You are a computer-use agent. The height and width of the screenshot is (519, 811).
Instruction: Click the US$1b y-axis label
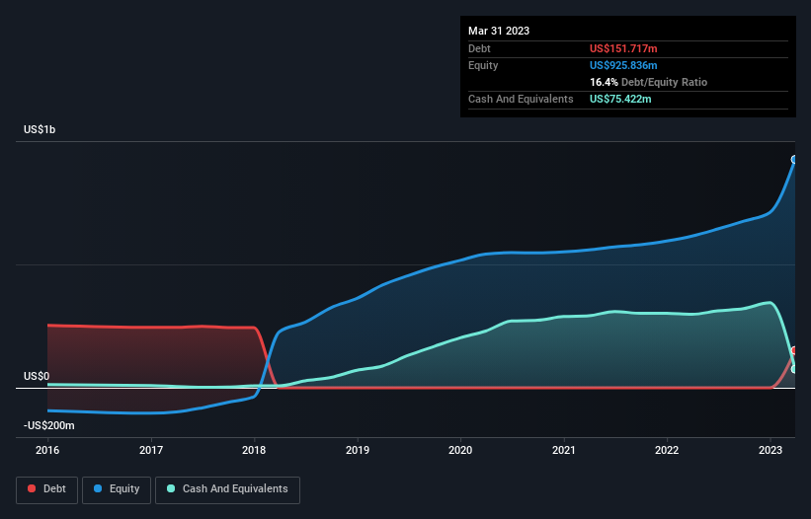(x=40, y=129)
